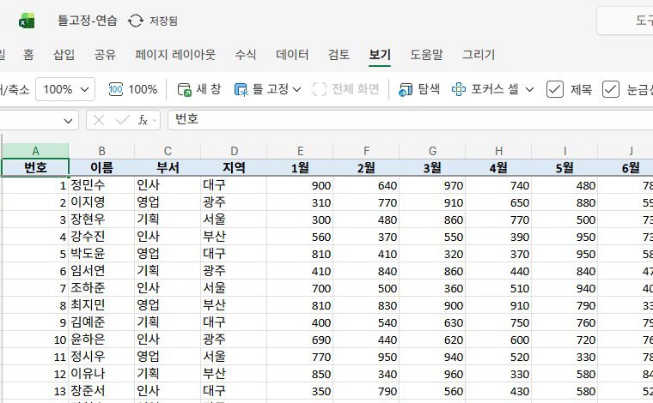The width and height of the screenshot is (653, 403).
Task: Click the formula confirm checkmark icon
Action: [122, 121]
